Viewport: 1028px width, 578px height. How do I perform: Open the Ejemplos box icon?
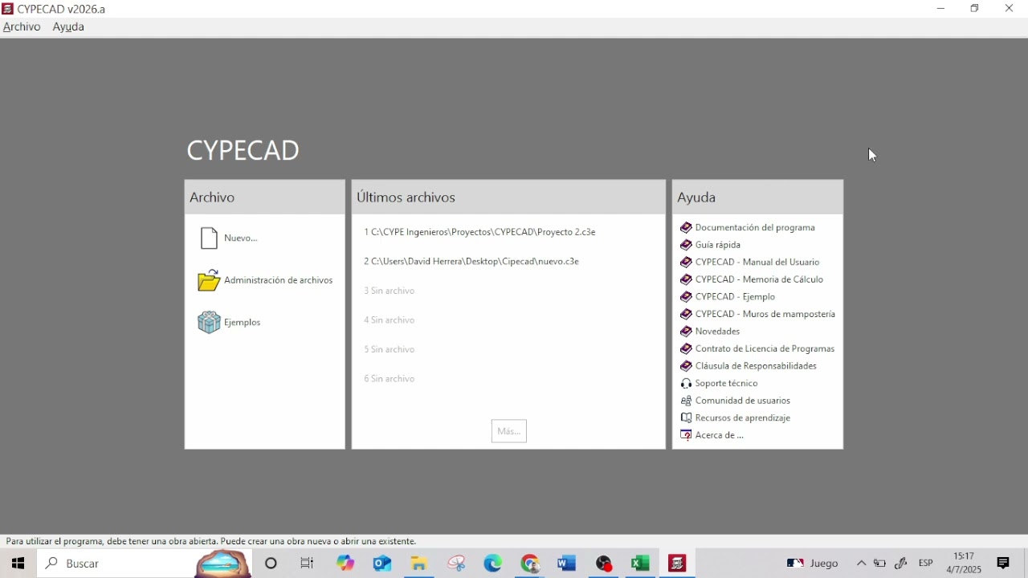[209, 323]
